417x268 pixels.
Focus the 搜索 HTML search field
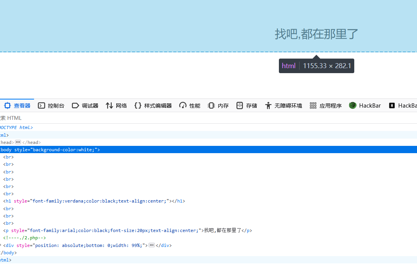coord(208,118)
